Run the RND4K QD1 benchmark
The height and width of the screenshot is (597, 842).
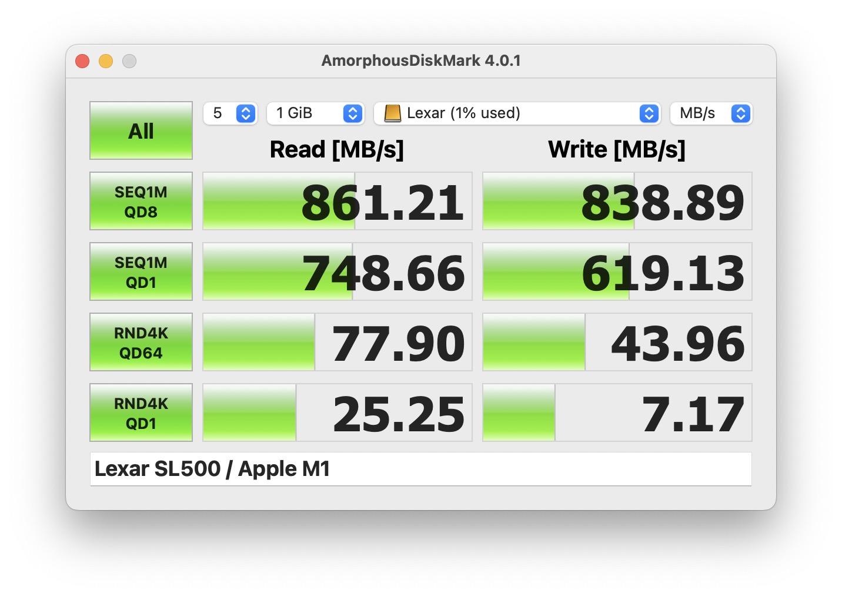pos(141,412)
